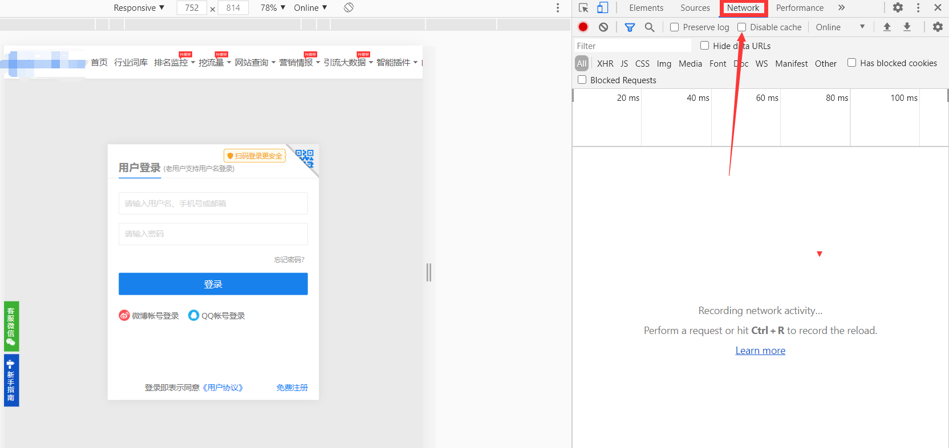Focus the password input field

(213, 234)
